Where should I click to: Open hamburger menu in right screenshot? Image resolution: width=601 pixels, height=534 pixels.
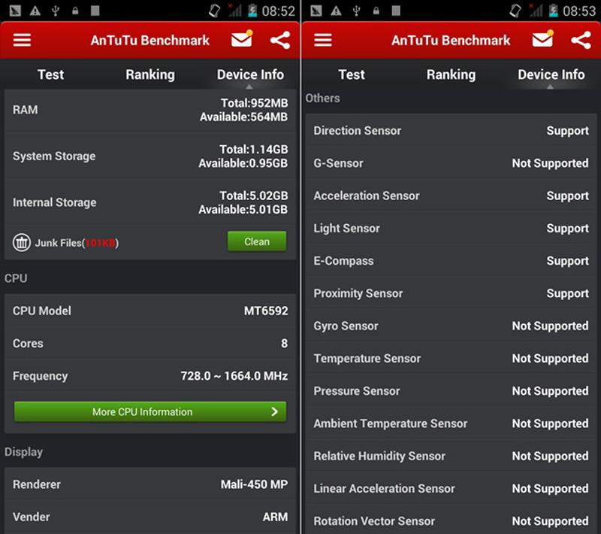[323, 40]
